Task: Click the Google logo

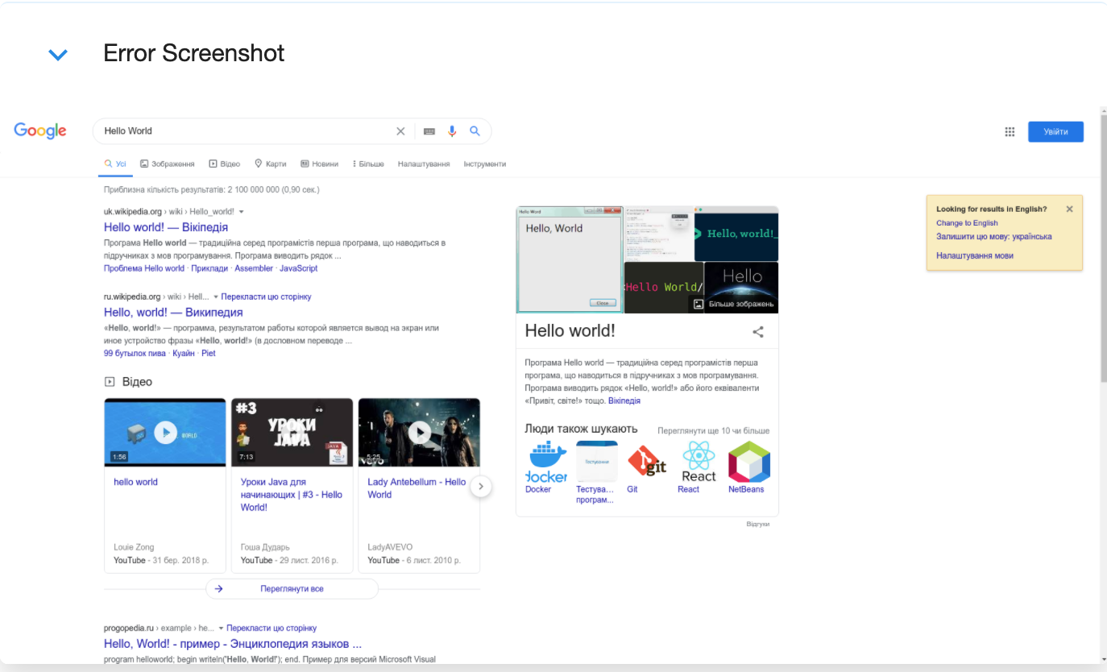Action: pos(40,131)
